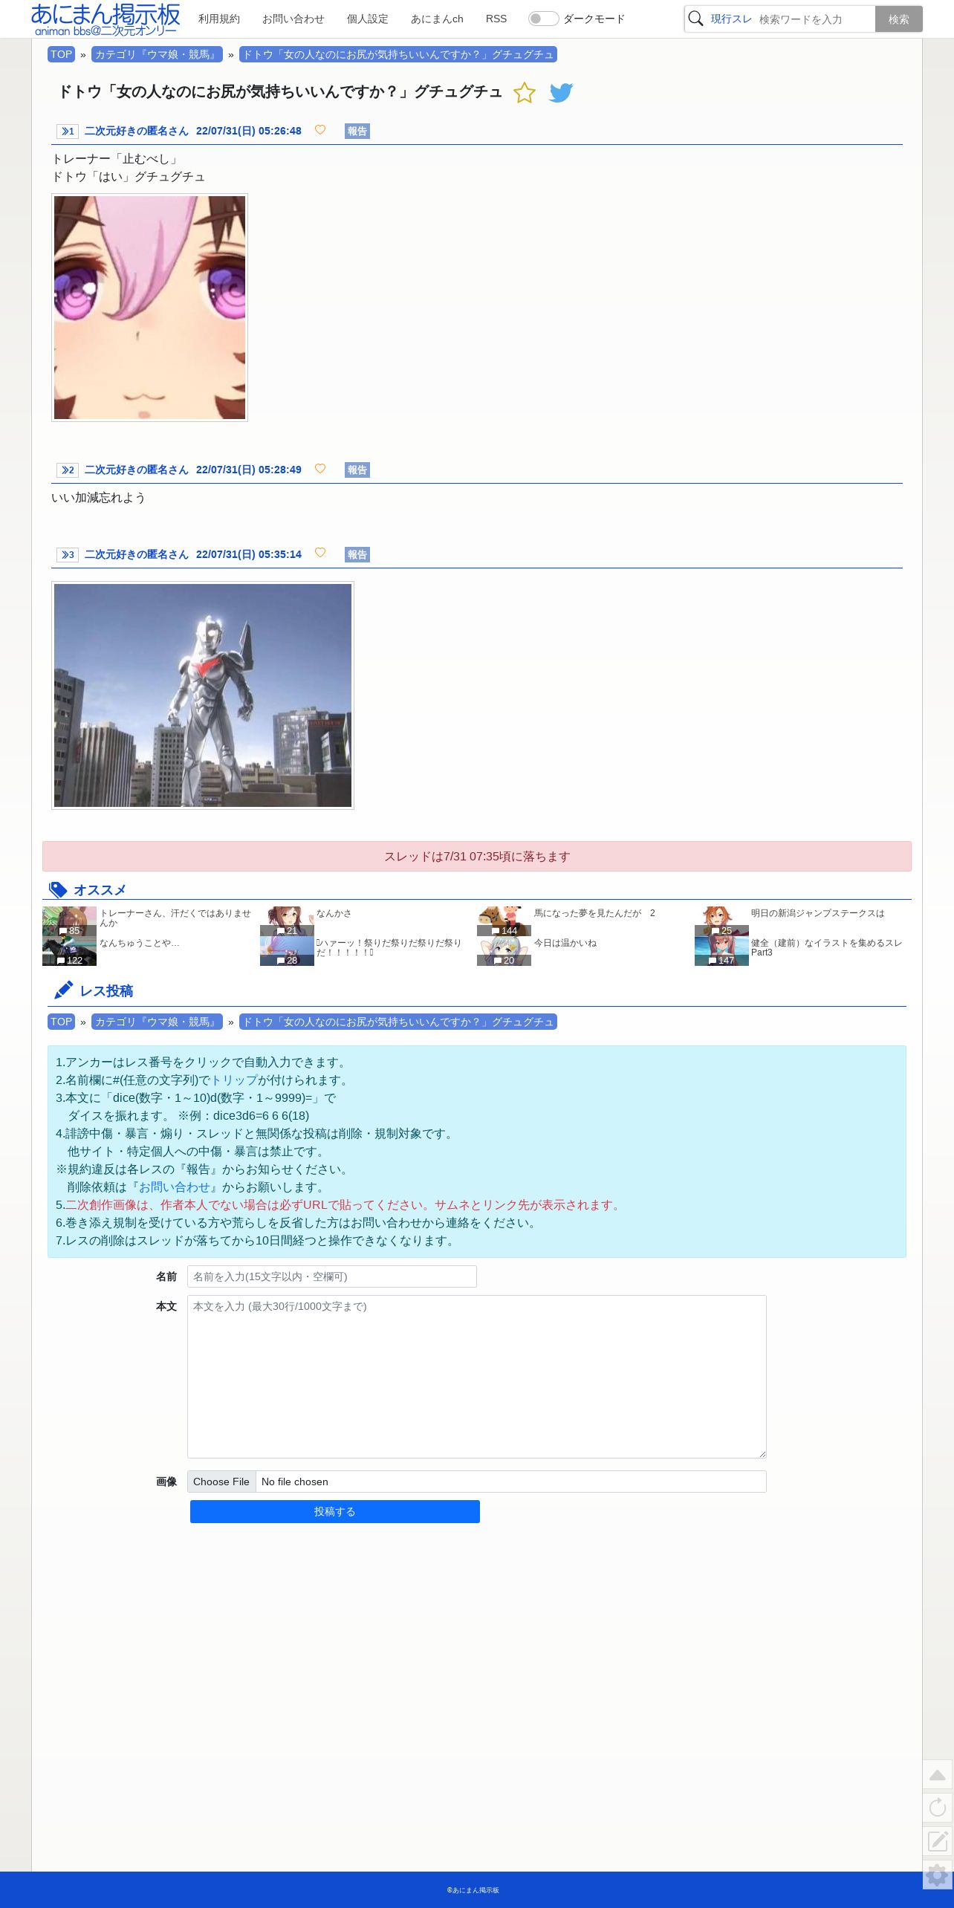Click top breadcrumb thread title link

398,54
